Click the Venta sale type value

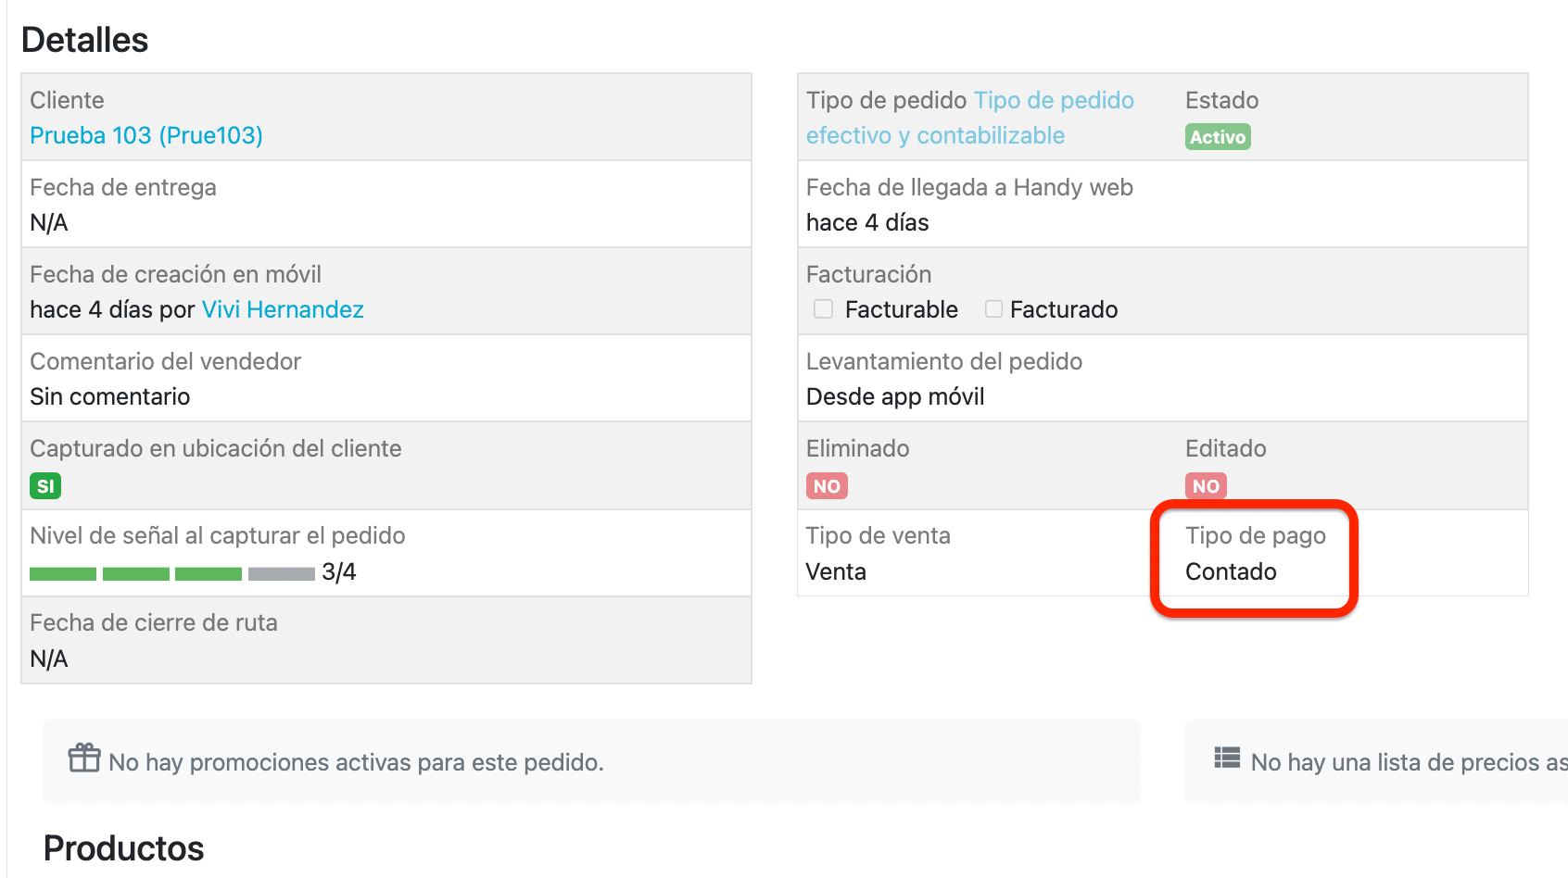point(836,571)
